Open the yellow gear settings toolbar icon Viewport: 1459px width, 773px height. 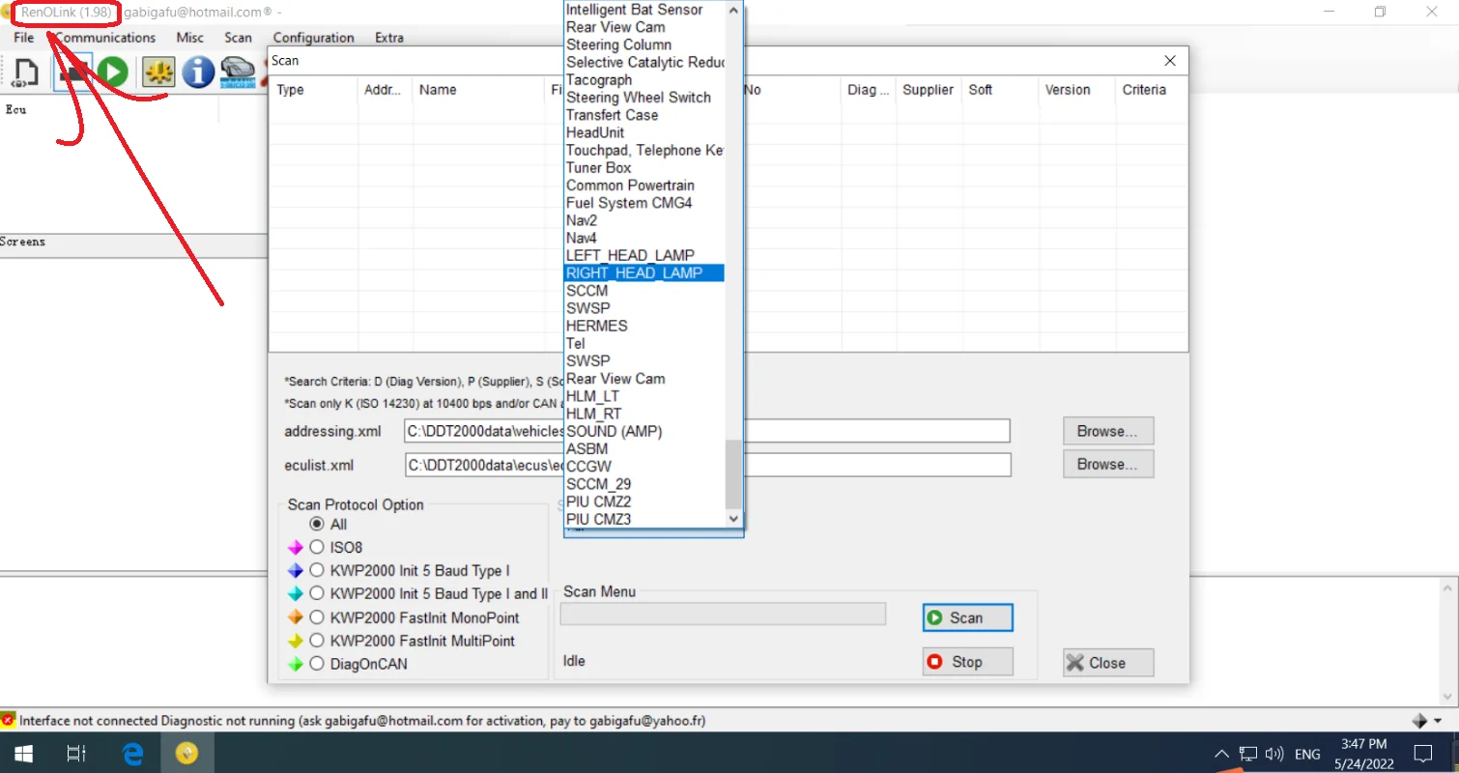157,72
